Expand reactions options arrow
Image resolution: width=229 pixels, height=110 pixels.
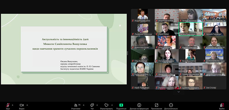pyautogui.click(x=112, y=105)
